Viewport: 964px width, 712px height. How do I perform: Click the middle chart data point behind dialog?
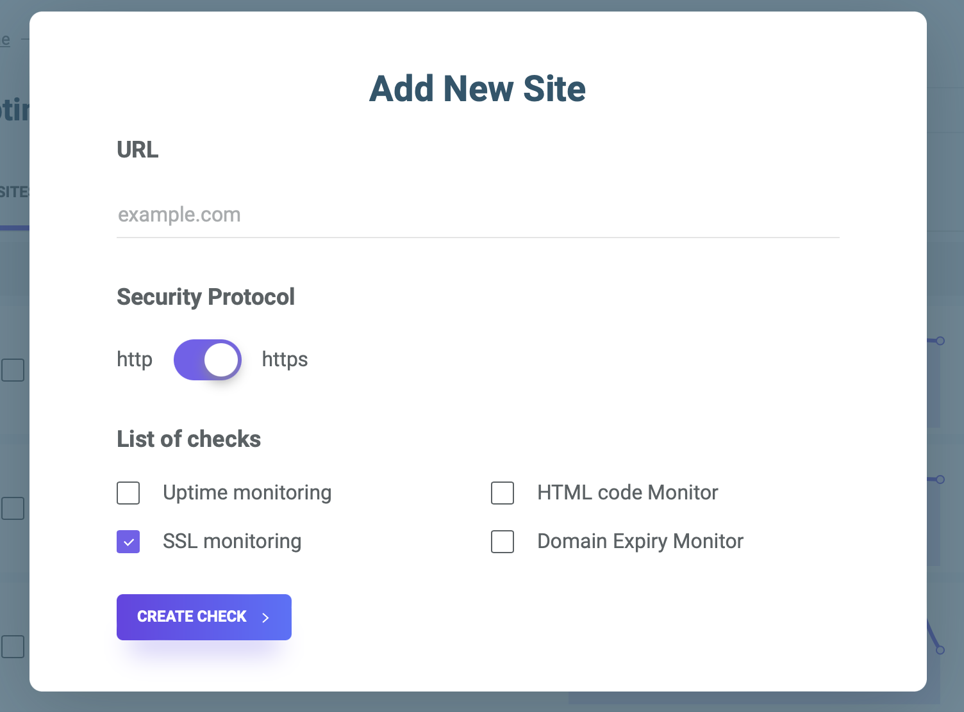click(x=940, y=479)
